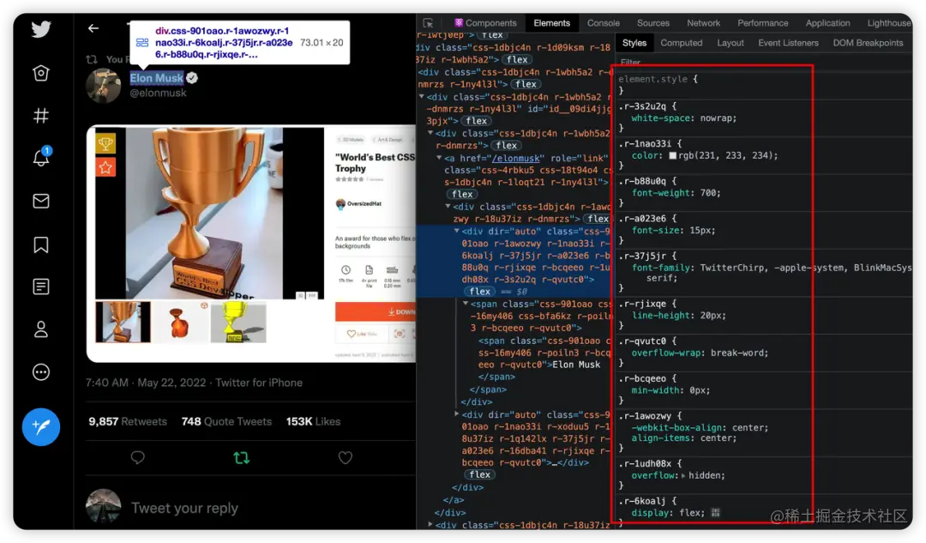This screenshot has width=926, height=543.
Task: Toggle the flex overlay badge on the selected div
Action: coord(478,291)
